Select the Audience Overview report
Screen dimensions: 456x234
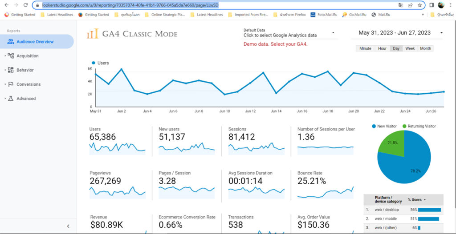37,41
